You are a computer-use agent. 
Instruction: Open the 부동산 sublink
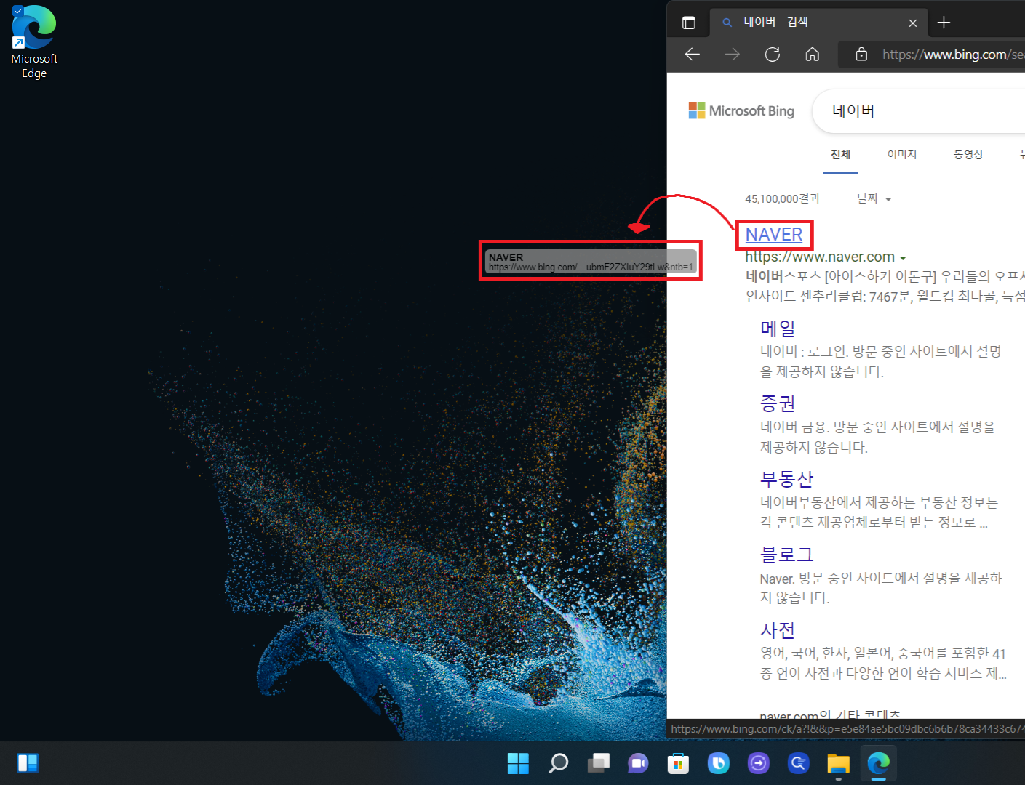click(786, 479)
